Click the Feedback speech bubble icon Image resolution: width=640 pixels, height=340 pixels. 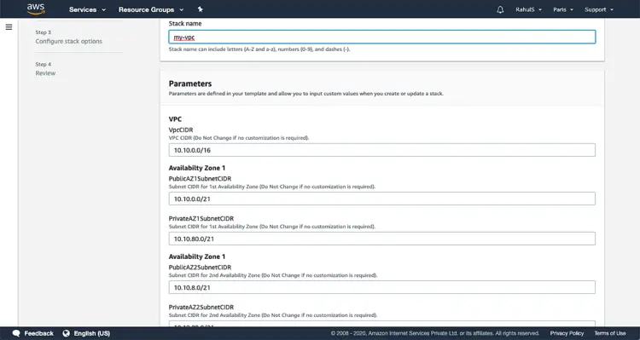(16, 333)
